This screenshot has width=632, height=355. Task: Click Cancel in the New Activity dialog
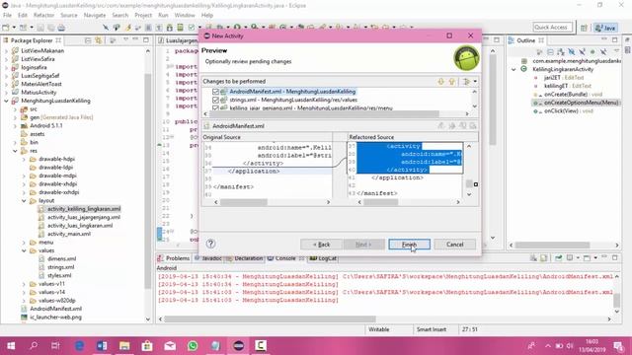454,245
